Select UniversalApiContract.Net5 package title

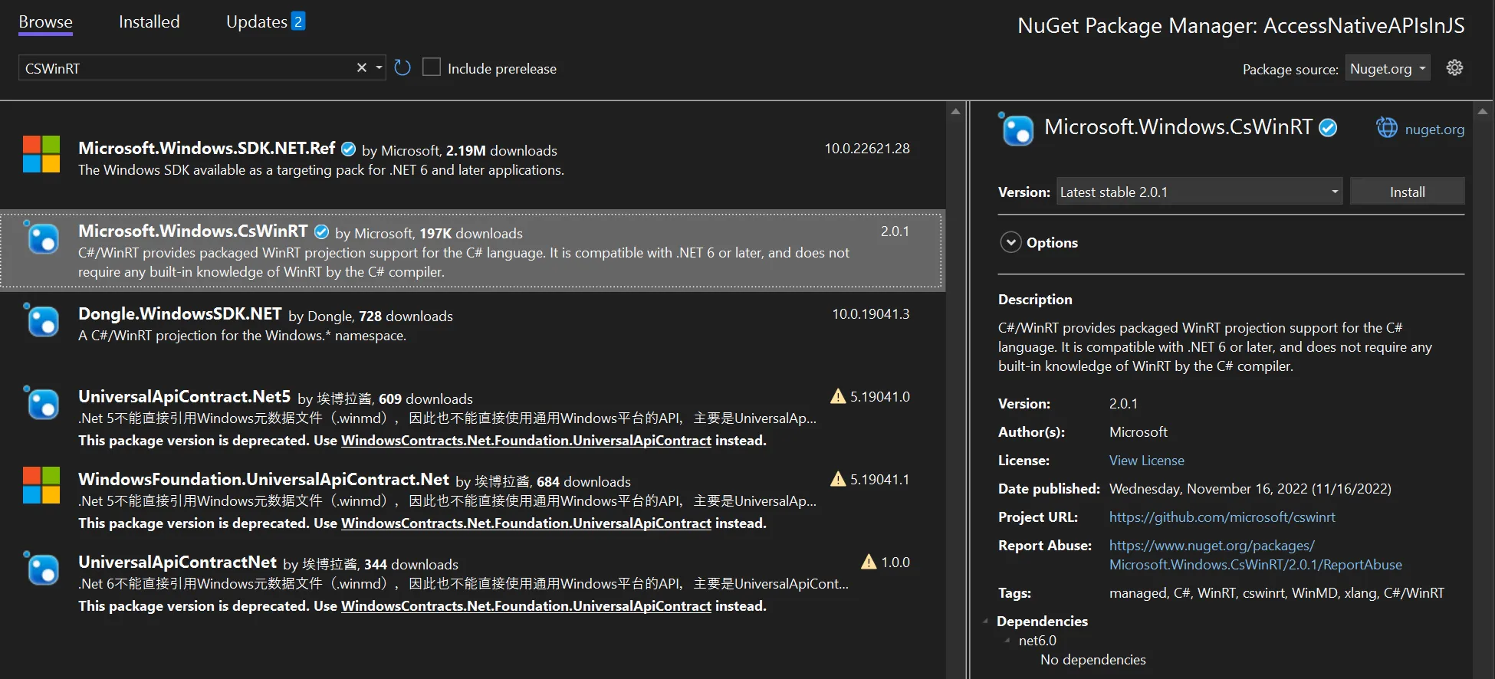tap(184, 396)
